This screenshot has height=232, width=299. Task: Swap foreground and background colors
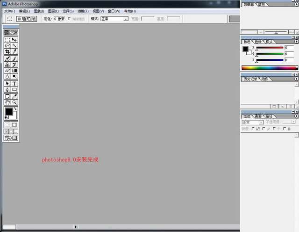(15, 109)
